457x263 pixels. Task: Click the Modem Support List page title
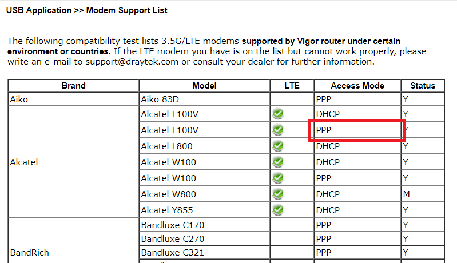127,10
